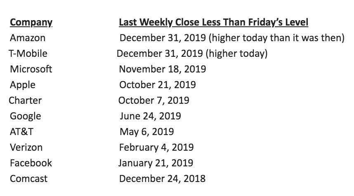Select the Facebook company name
Viewport: 354px width, 196px height.
pos(31,163)
